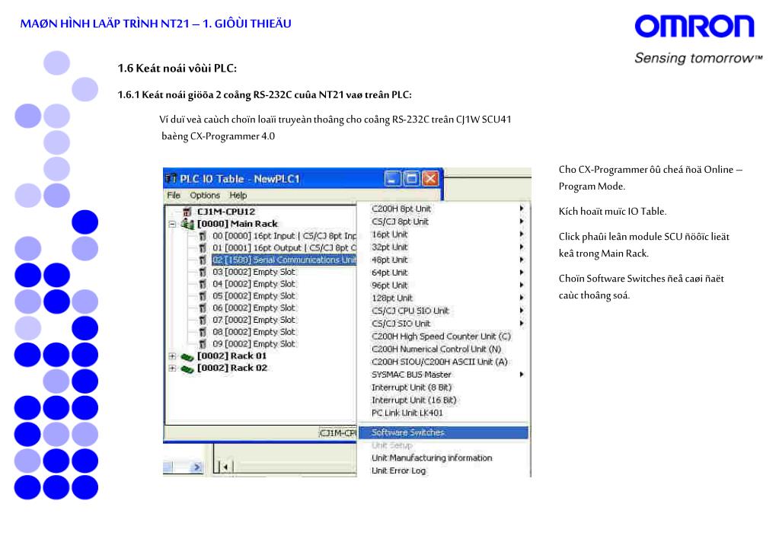Viewport: 779px width, 539px height.
Task: Select 00 [0000] 16pt Input row
Action: [284, 236]
